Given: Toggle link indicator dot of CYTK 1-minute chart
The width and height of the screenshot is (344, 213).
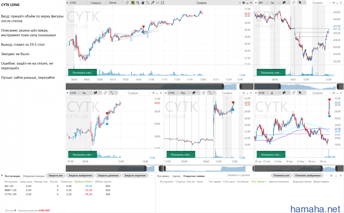Looking at the screenshot, I should coord(67,3).
